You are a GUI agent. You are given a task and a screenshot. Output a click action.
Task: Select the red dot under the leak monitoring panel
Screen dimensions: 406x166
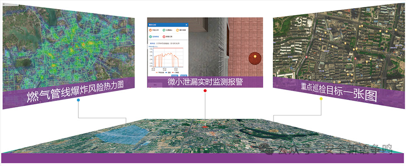(x=205, y=91)
